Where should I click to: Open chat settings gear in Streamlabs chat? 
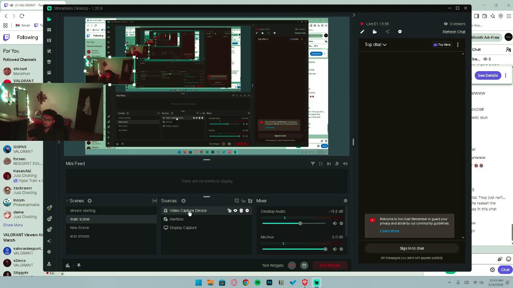[400, 32]
